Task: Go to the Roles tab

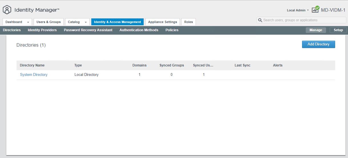Action: [x=188, y=22]
